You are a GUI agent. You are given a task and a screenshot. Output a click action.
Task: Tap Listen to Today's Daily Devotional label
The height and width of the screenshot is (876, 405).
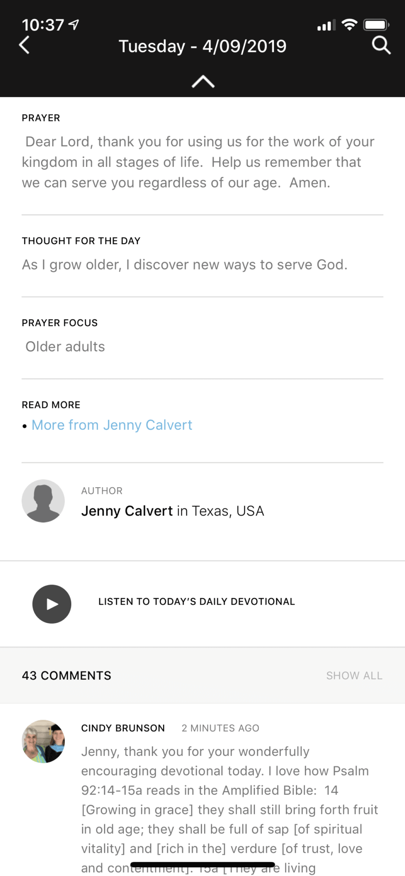click(x=196, y=602)
